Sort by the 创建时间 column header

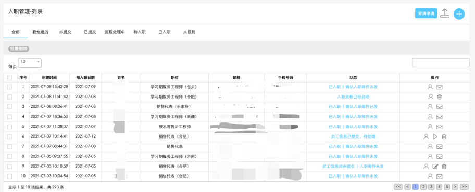point(49,78)
